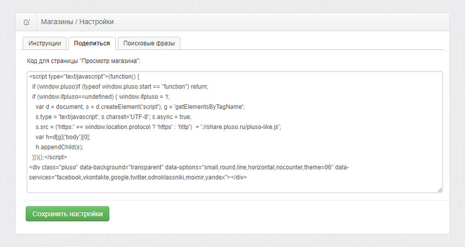This screenshot has width=465, height=247.
Task: Click the line var h=d[g]('body')[0];
Action: click(x=63, y=137)
